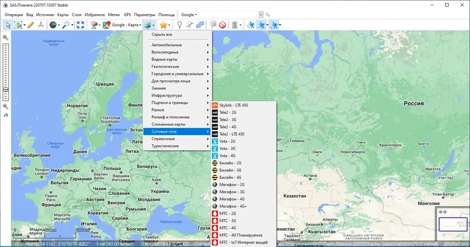Open the compass route calculation tool
Screen dimensions: 470x247
[41, 25]
